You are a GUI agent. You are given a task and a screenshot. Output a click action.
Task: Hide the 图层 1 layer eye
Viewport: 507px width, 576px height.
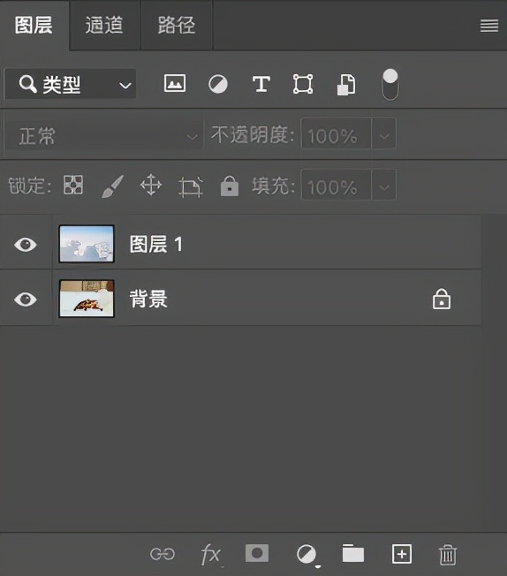(x=26, y=245)
